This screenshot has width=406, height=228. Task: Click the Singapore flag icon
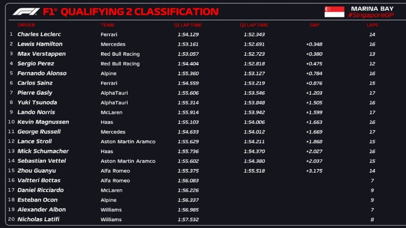(x=334, y=12)
